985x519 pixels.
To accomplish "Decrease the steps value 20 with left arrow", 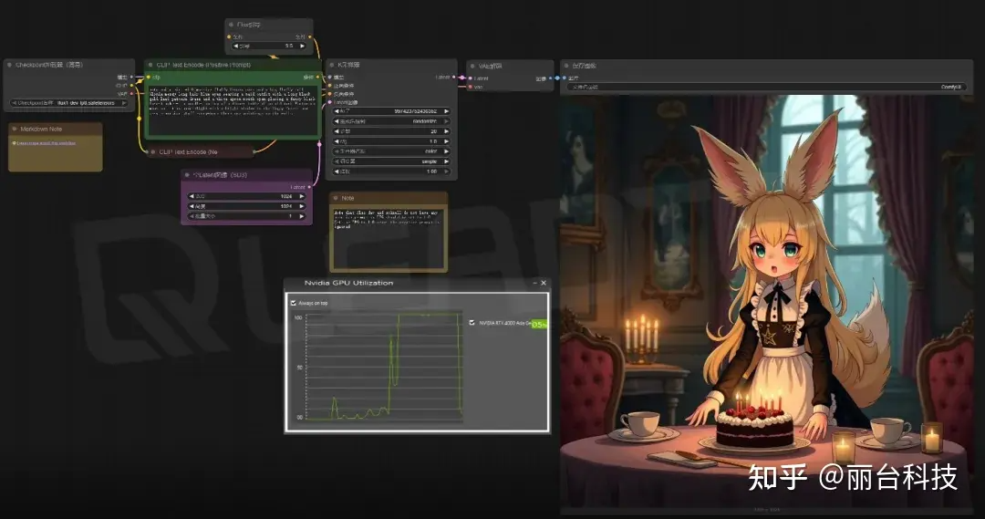I will [337, 131].
